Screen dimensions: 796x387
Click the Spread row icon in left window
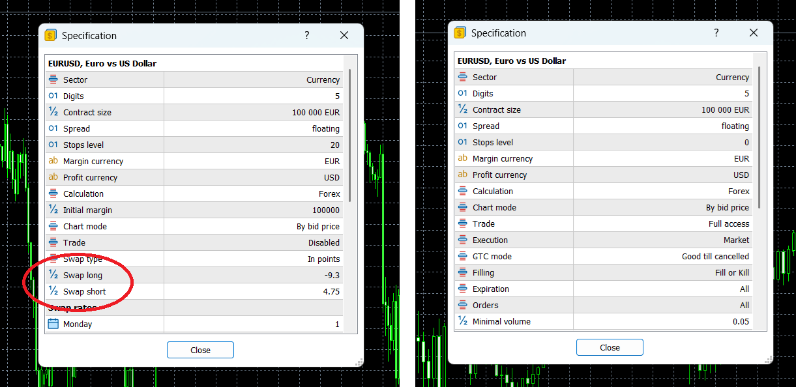(x=53, y=128)
